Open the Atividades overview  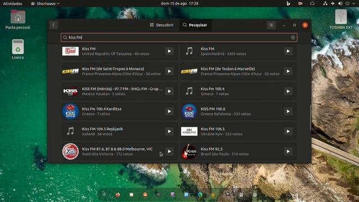(12, 3)
